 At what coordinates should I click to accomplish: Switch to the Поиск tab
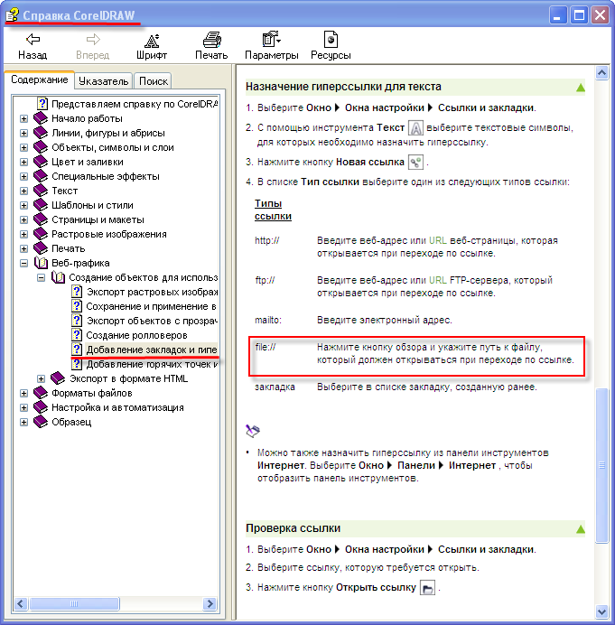(153, 81)
